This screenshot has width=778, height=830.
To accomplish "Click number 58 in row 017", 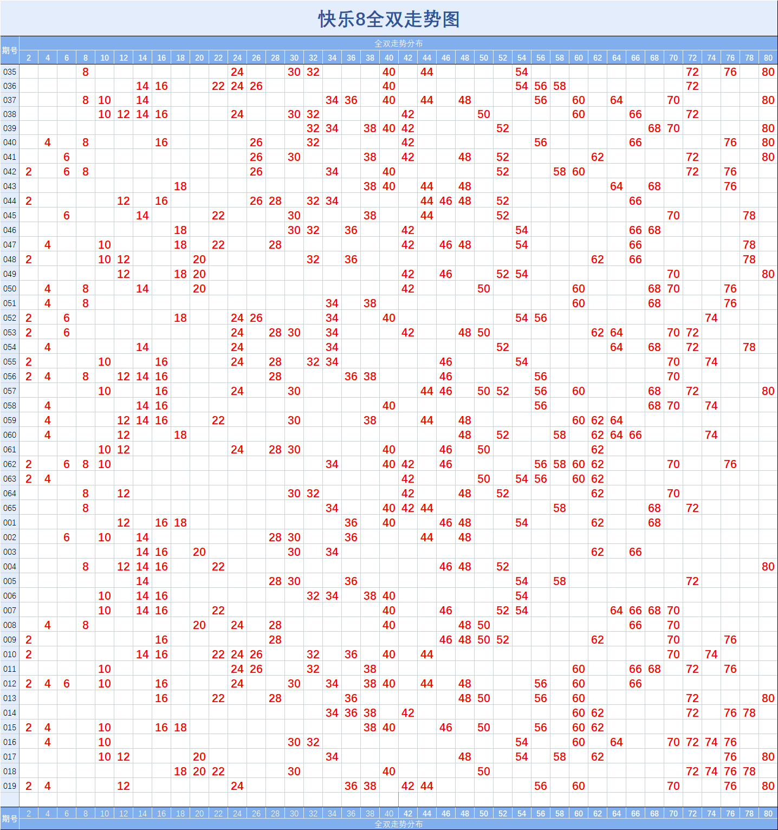I will tap(560, 756).
